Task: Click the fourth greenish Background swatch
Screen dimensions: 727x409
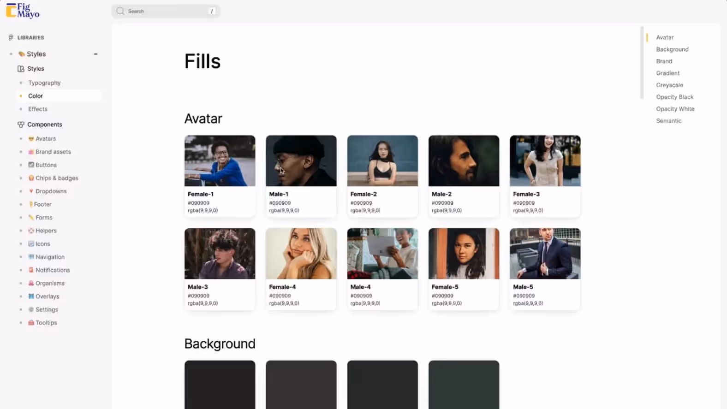Action: (x=464, y=385)
